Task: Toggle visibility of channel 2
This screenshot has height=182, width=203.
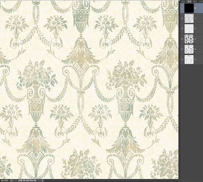Action: [182, 29]
